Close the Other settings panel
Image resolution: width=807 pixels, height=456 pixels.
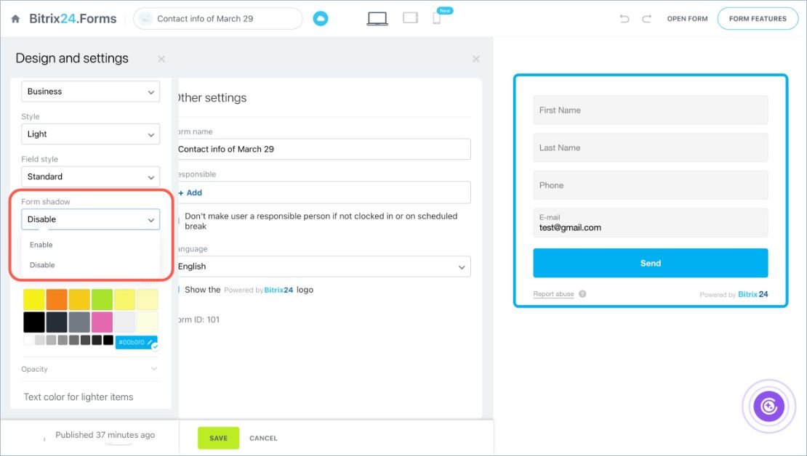coord(476,59)
